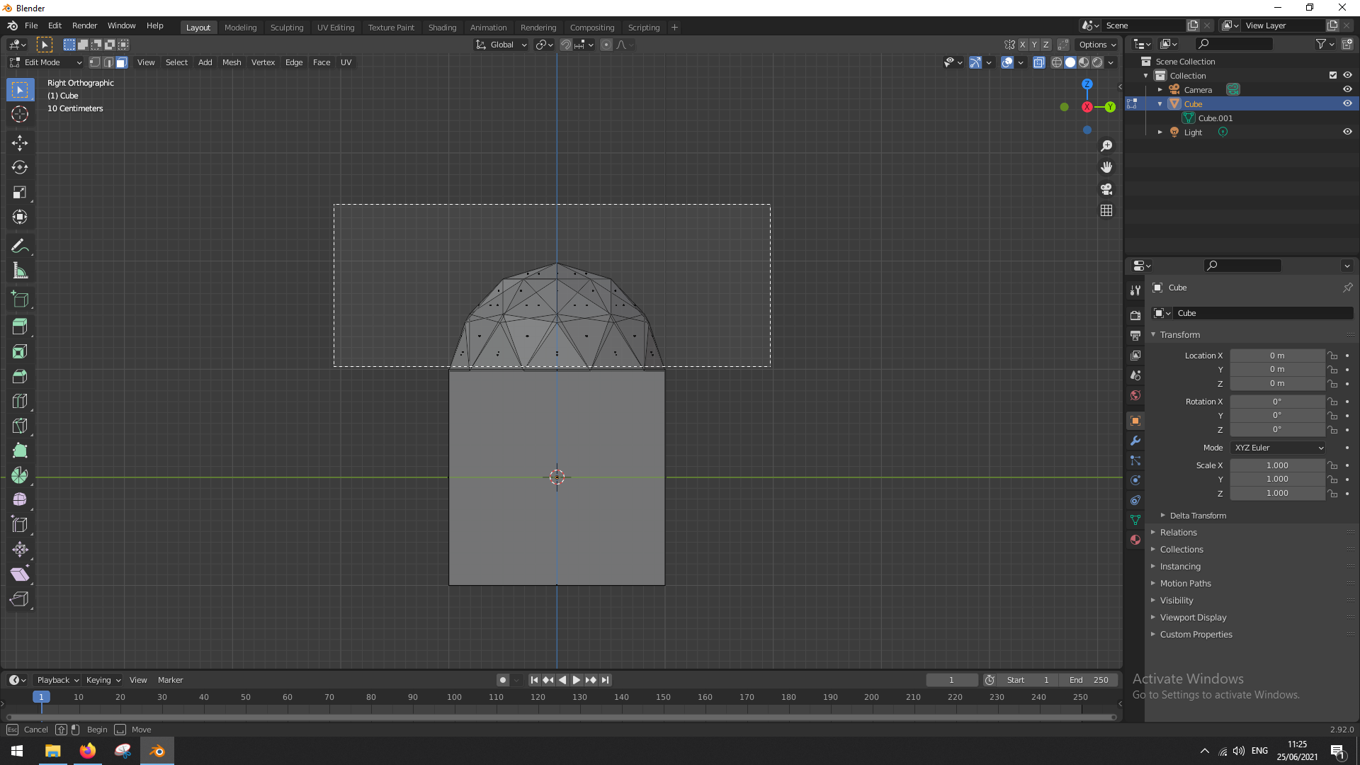This screenshot has width=1360, height=765.
Task: Select the Move tool in toolbar
Action: click(x=20, y=143)
